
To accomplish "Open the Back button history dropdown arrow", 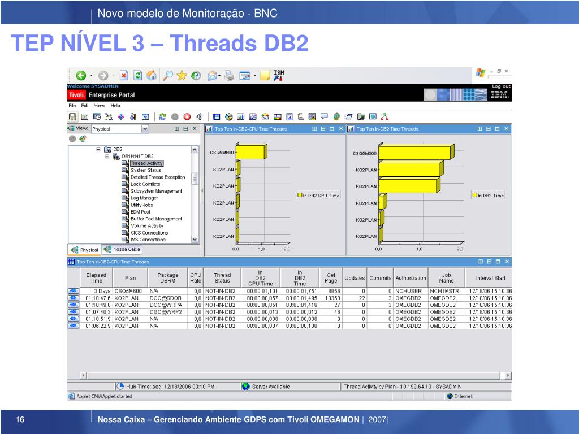I will (x=91, y=76).
